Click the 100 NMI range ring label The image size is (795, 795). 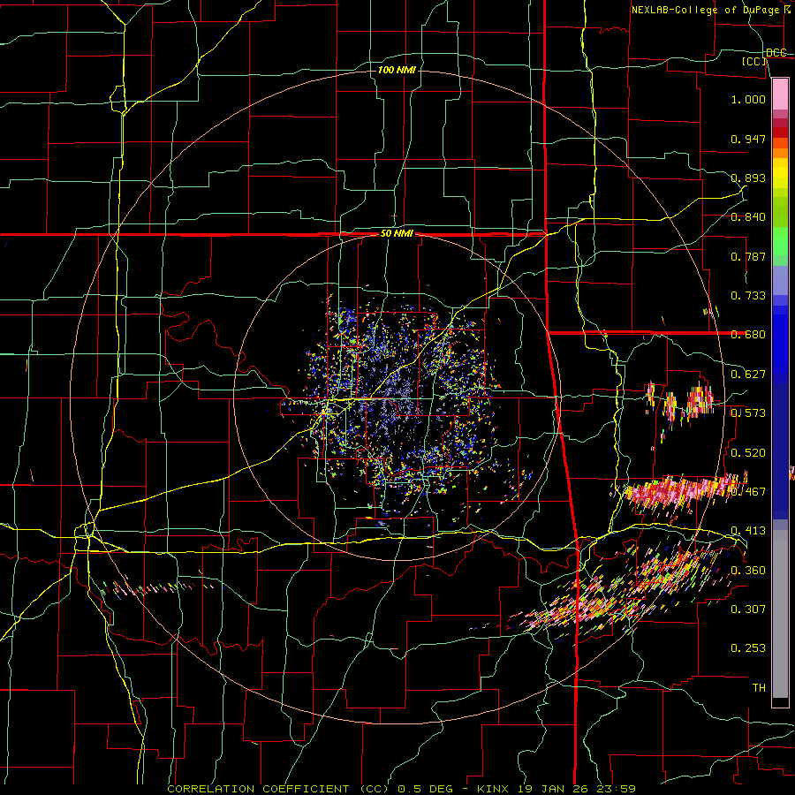point(397,70)
